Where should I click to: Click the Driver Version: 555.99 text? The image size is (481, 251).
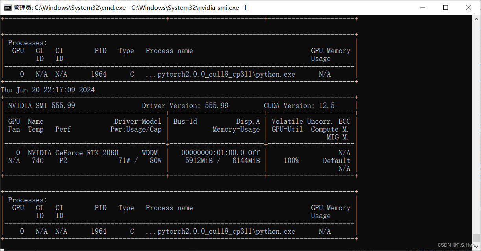185,106
